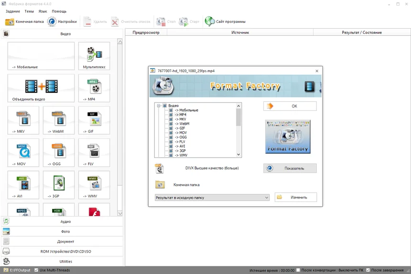
Task: Collapse the Видео category header
Action: pyautogui.click(x=62, y=34)
